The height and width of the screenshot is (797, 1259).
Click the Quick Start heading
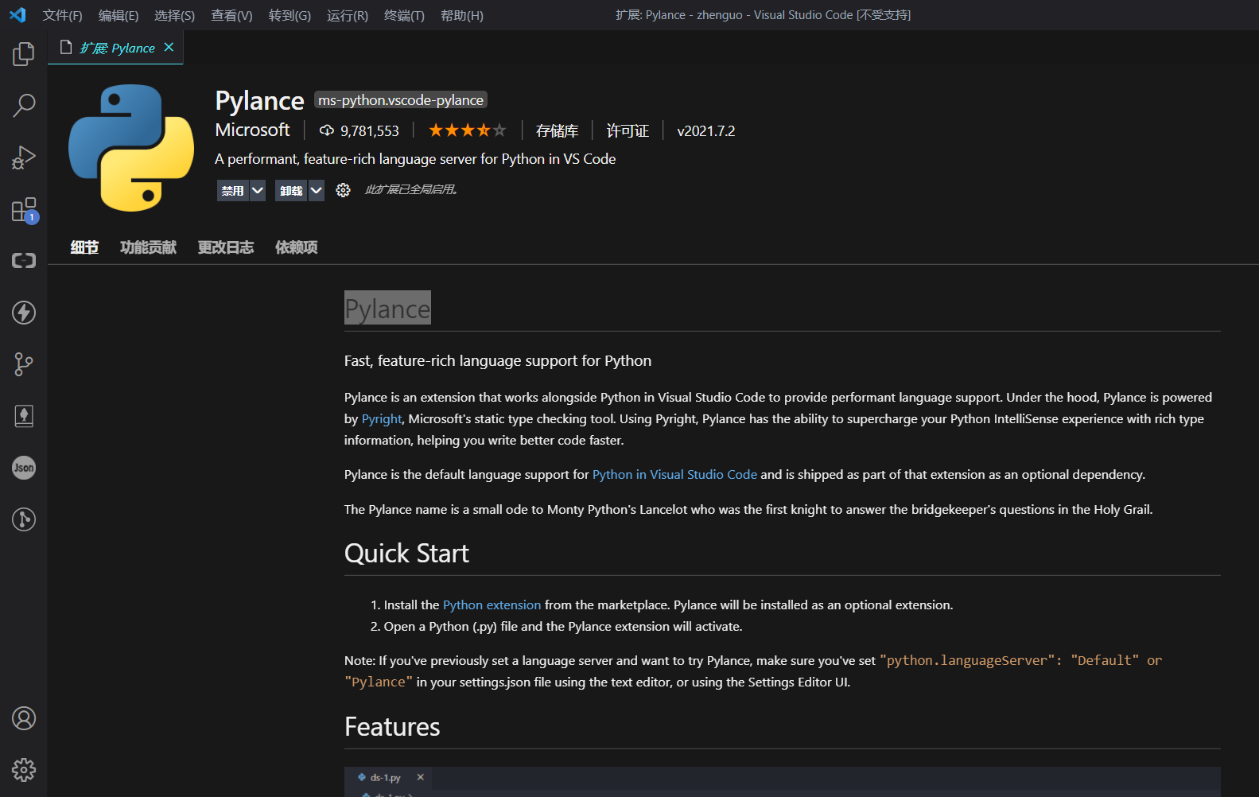click(406, 553)
